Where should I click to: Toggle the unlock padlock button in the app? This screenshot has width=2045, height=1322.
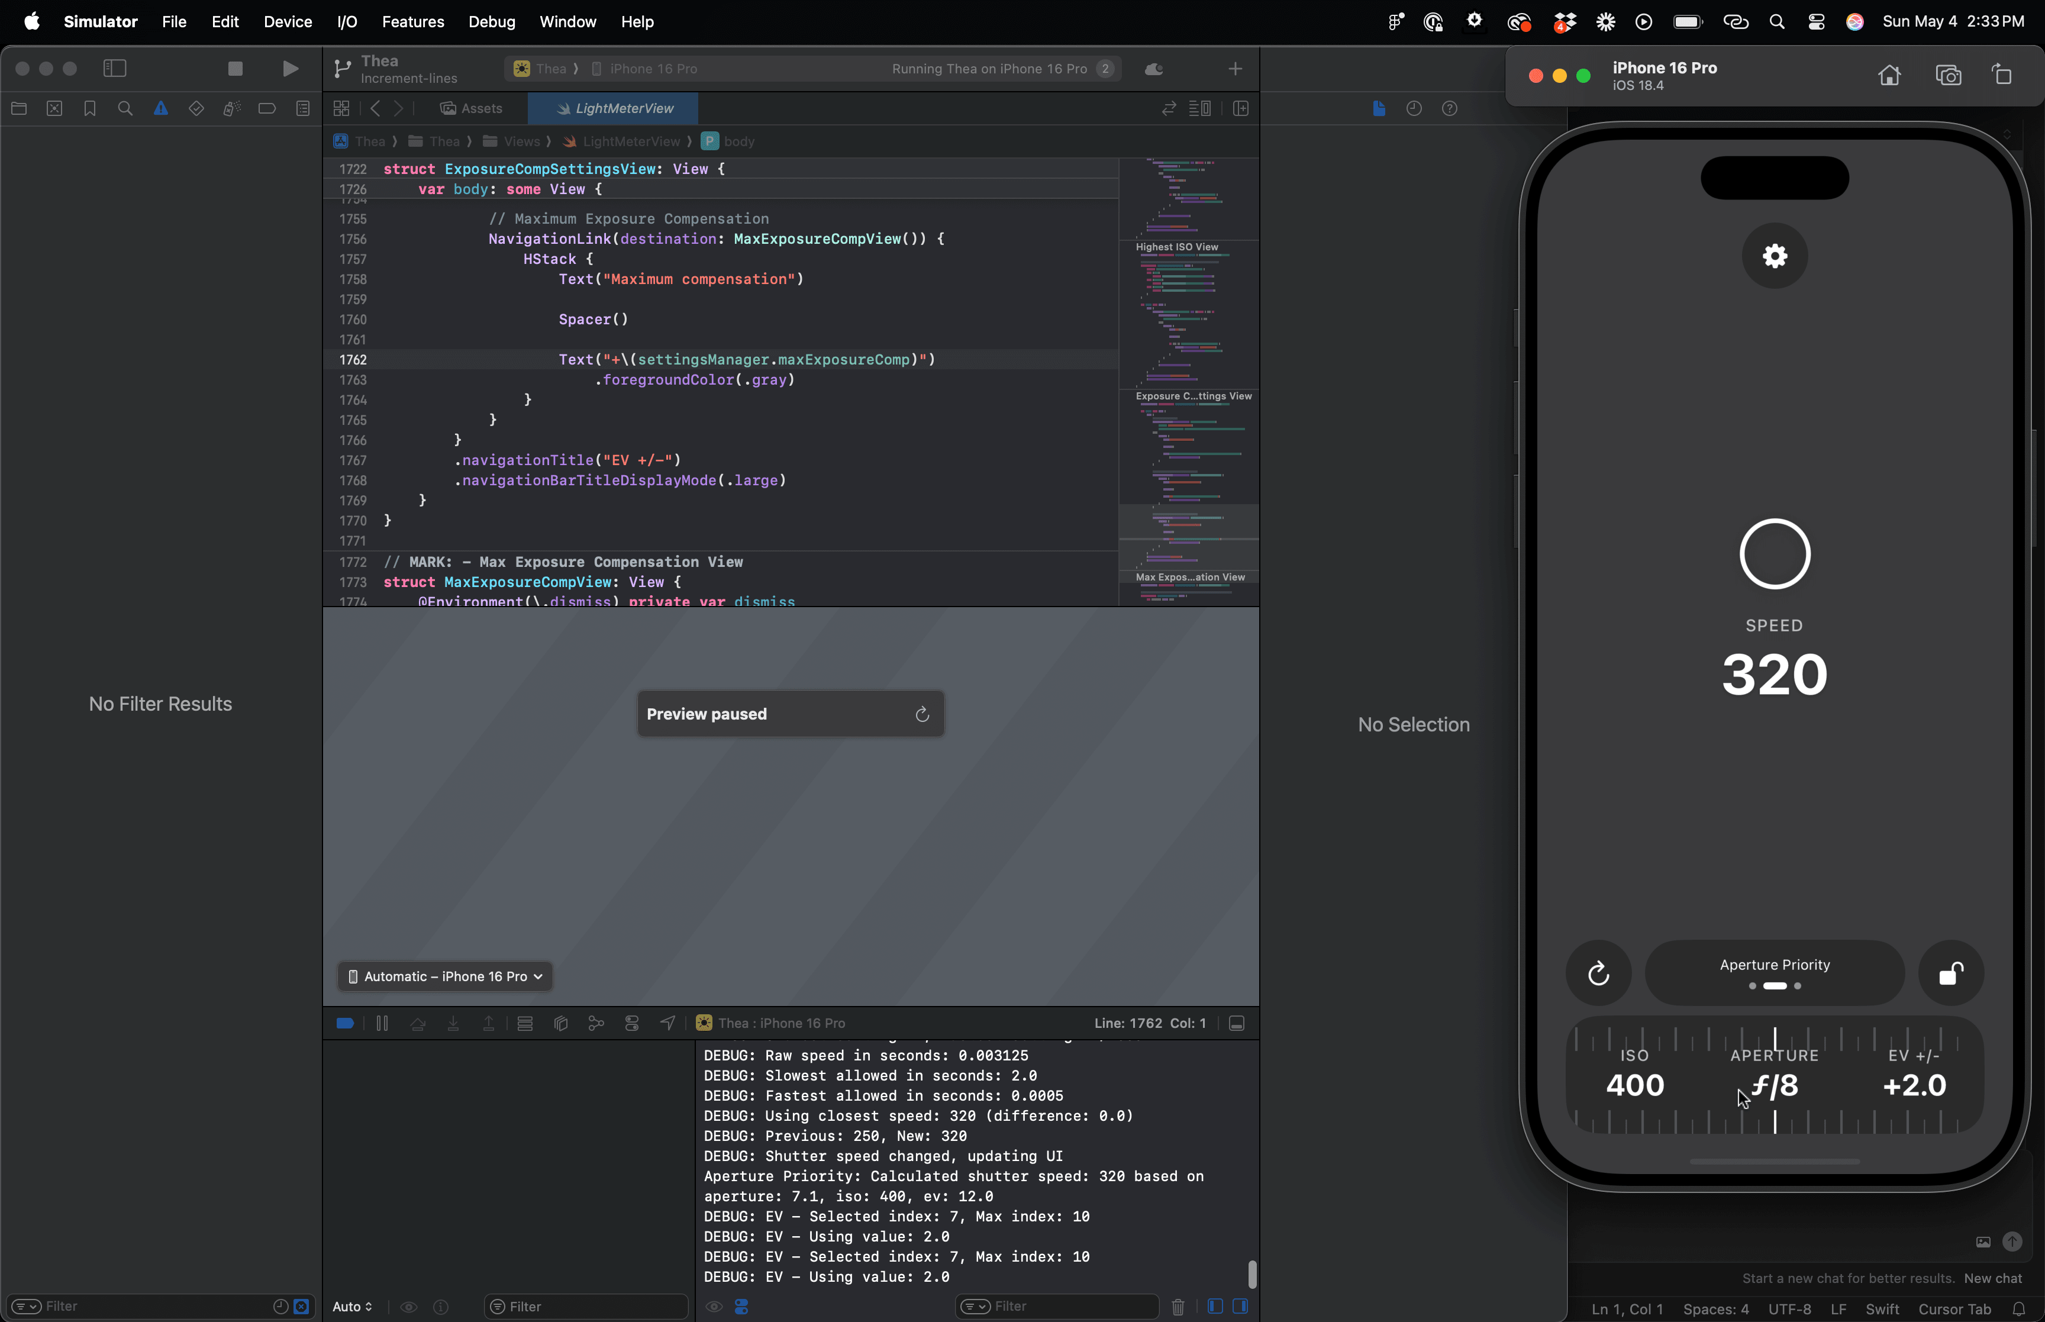pyautogui.click(x=1950, y=973)
